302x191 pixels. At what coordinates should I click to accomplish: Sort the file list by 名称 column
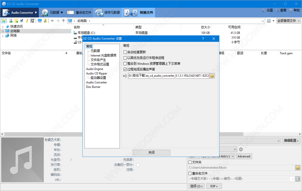(x=77, y=27)
